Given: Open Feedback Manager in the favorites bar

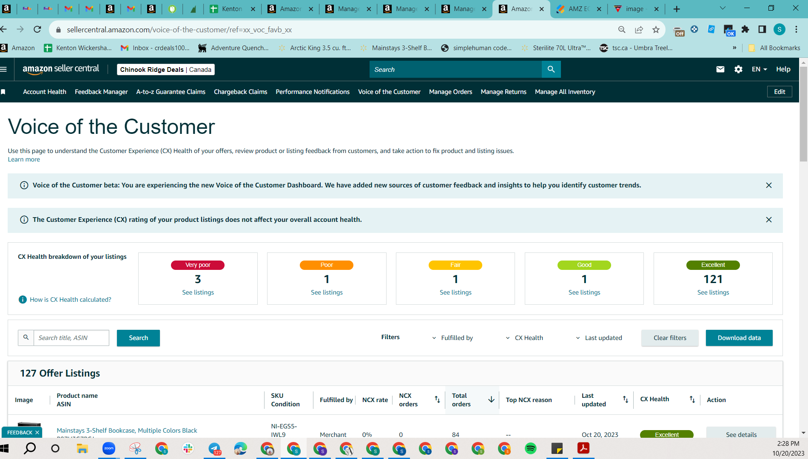Looking at the screenshot, I should (x=101, y=92).
